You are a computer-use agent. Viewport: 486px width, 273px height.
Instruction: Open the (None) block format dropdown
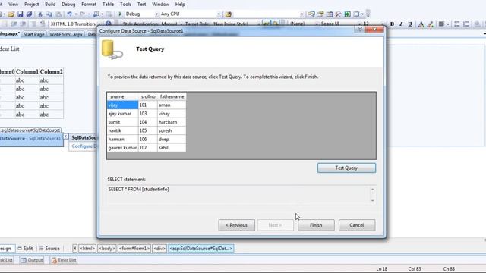point(317,24)
